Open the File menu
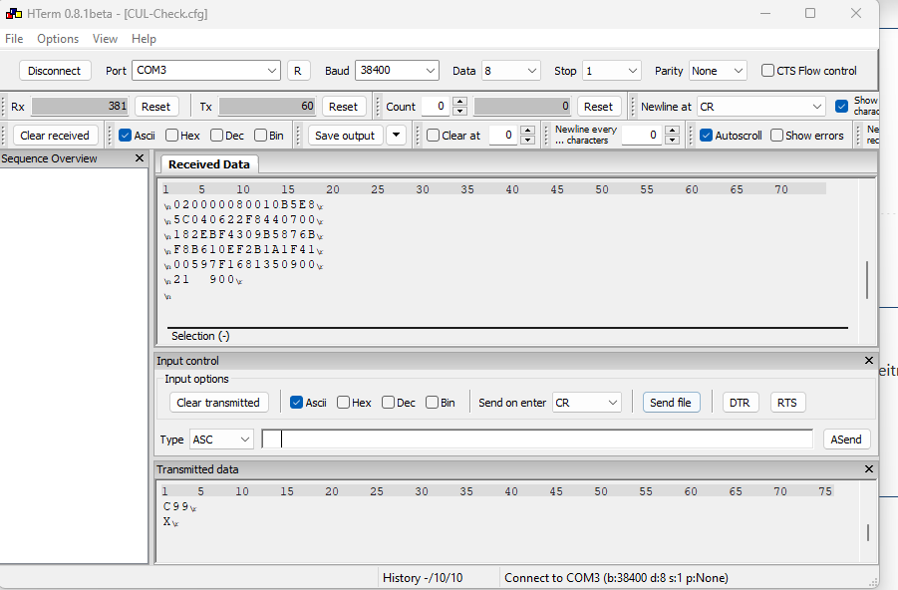The width and height of the screenshot is (898, 590). point(14,39)
